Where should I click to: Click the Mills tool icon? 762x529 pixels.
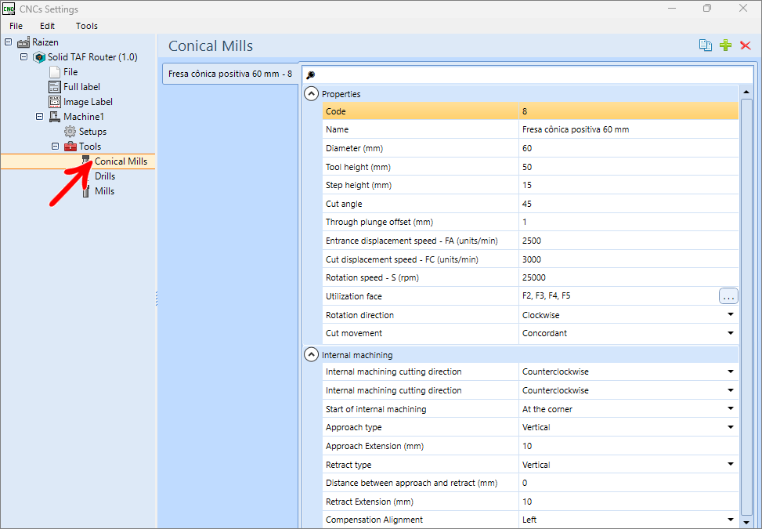point(86,191)
